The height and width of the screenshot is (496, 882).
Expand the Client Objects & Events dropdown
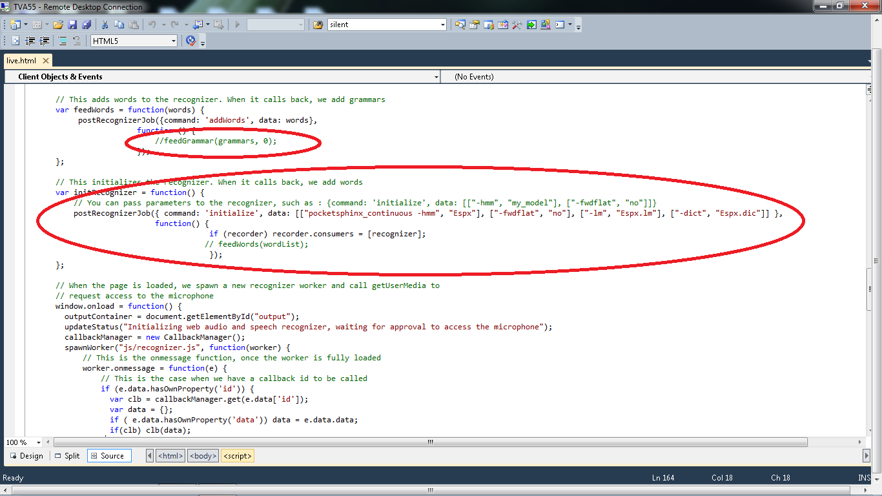click(x=436, y=77)
